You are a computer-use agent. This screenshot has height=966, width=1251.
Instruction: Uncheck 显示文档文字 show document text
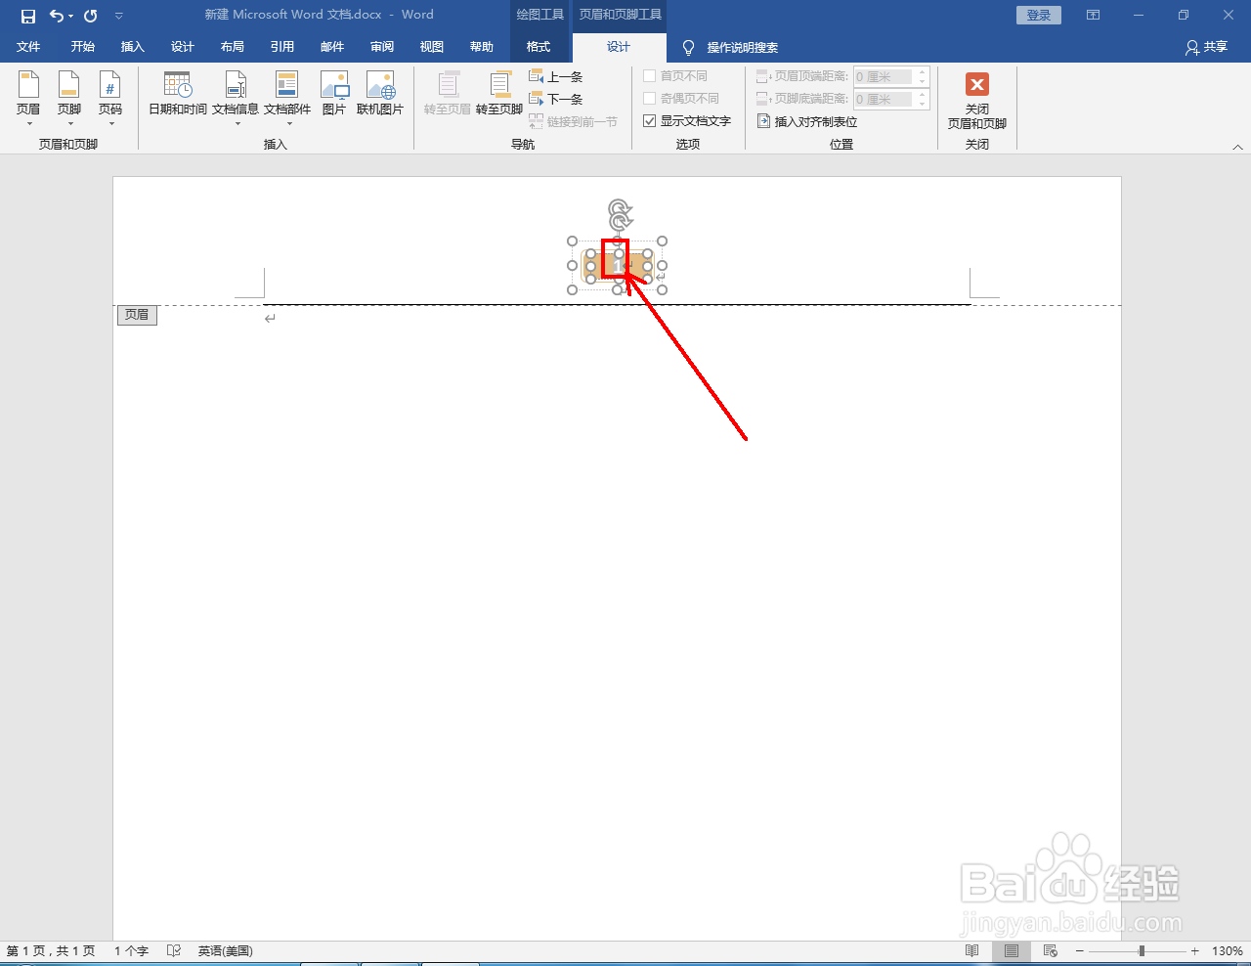point(650,120)
